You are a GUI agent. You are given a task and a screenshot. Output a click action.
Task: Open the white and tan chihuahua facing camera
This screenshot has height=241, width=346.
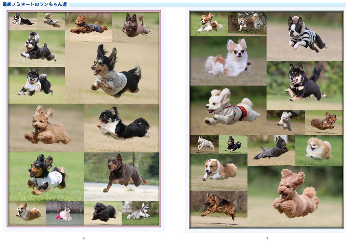click(228, 61)
